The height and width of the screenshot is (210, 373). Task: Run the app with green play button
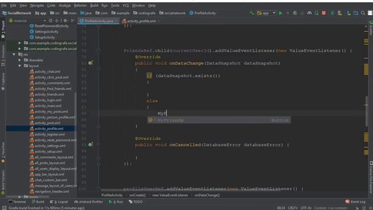tap(281, 13)
